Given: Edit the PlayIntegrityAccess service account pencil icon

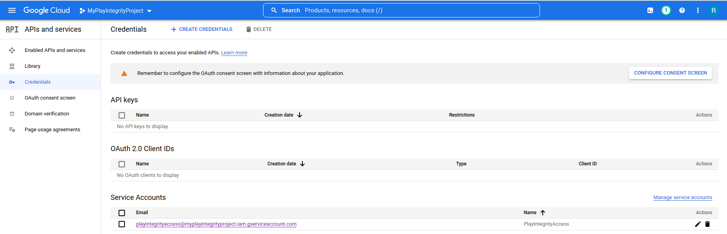Looking at the screenshot, I should [698, 224].
